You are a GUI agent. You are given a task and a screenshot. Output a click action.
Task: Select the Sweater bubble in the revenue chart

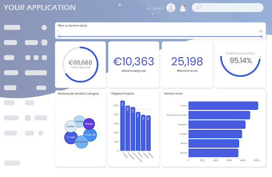point(82,142)
